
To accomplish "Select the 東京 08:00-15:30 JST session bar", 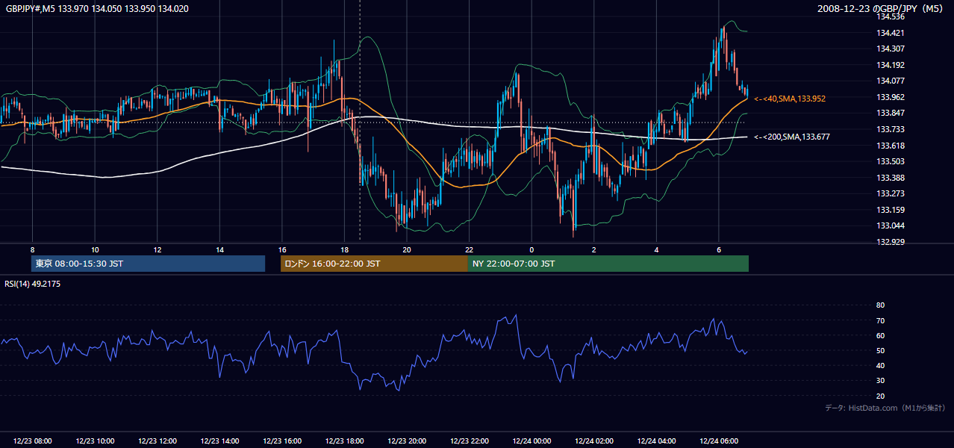I will (x=148, y=264).
